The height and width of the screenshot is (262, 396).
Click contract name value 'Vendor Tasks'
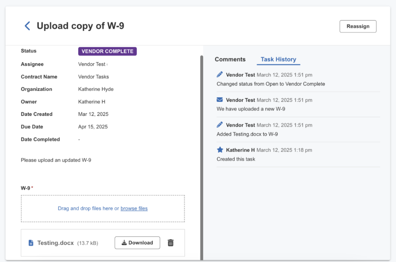(x=94, y=77)
